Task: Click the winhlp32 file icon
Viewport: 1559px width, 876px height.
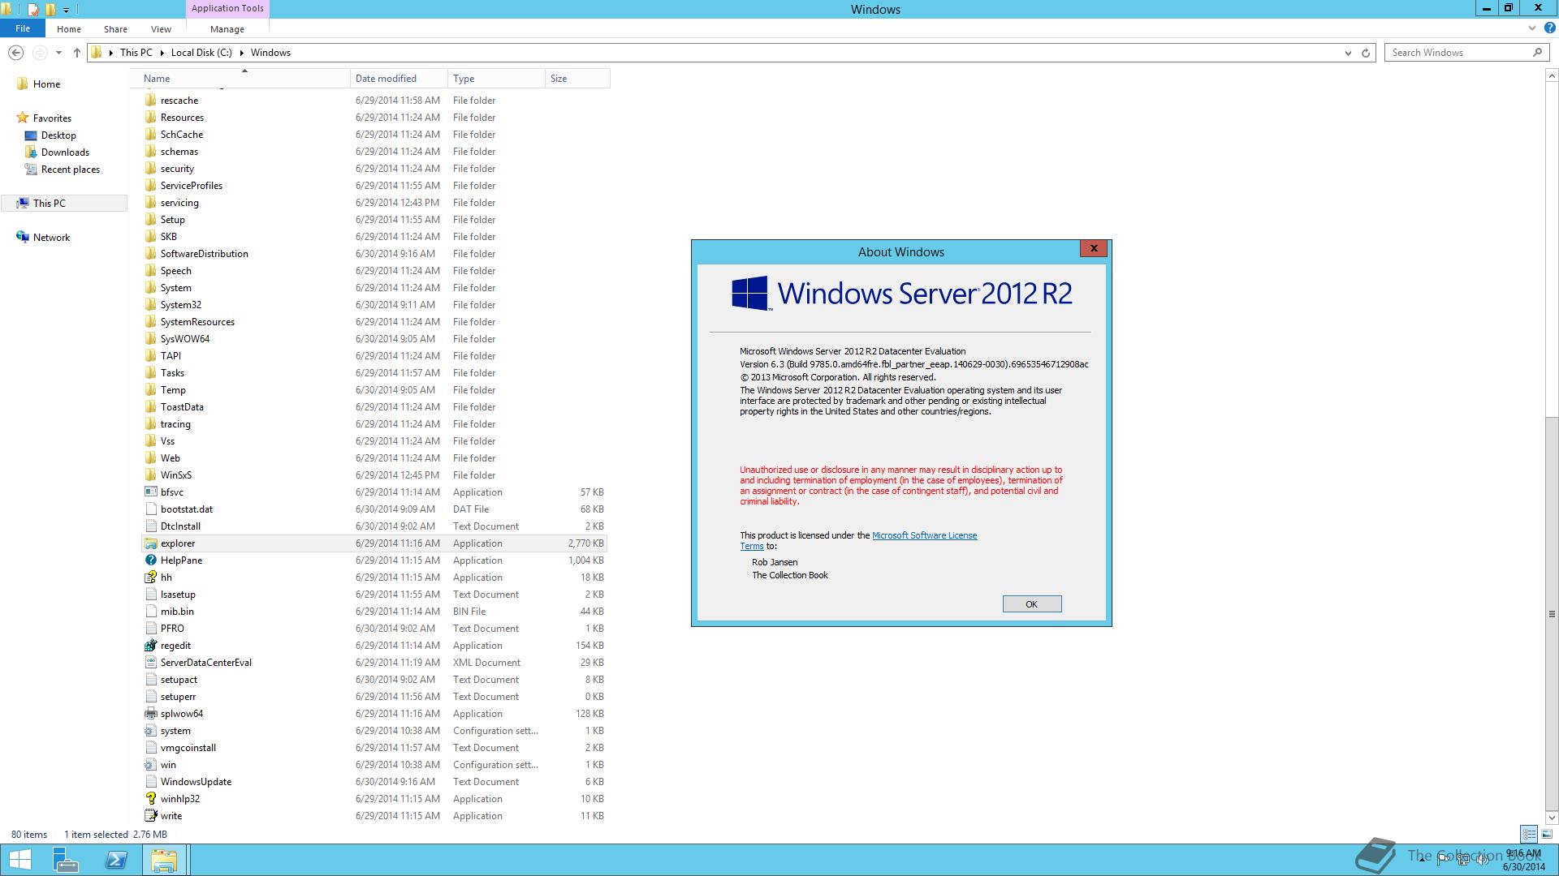Action: pos(150,799)
